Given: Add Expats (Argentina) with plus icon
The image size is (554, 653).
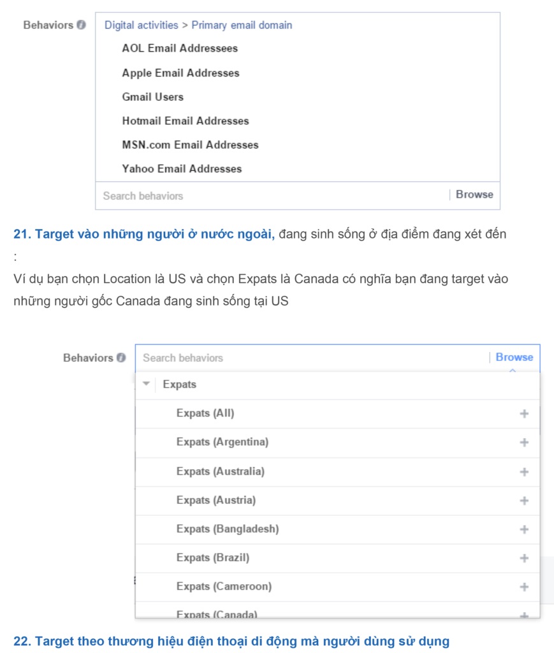Looking at the screenshot, I should pos(524,443).
